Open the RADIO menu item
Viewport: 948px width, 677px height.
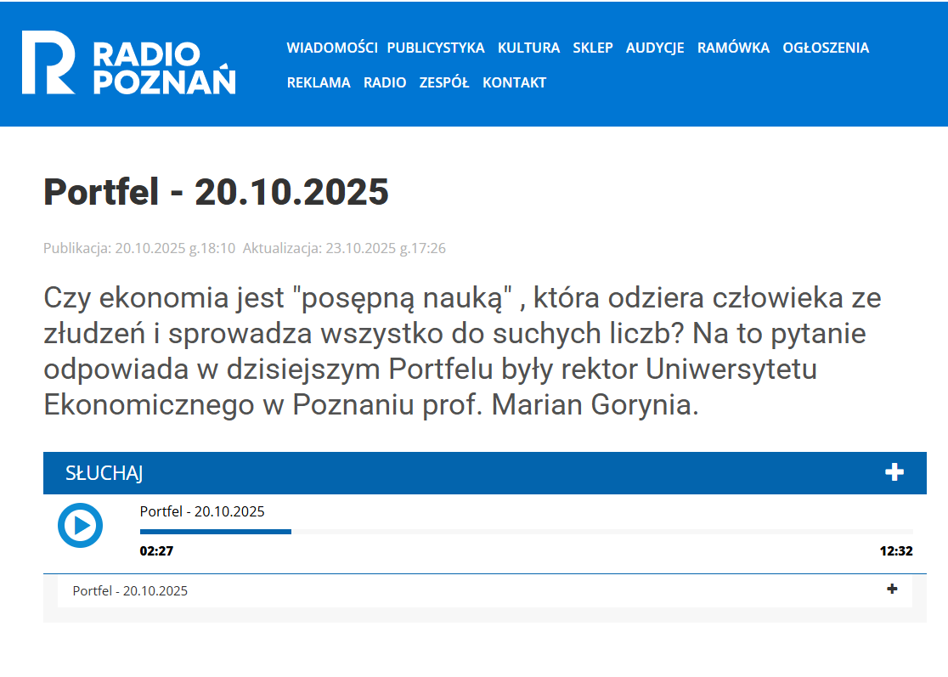pos(385,82)
